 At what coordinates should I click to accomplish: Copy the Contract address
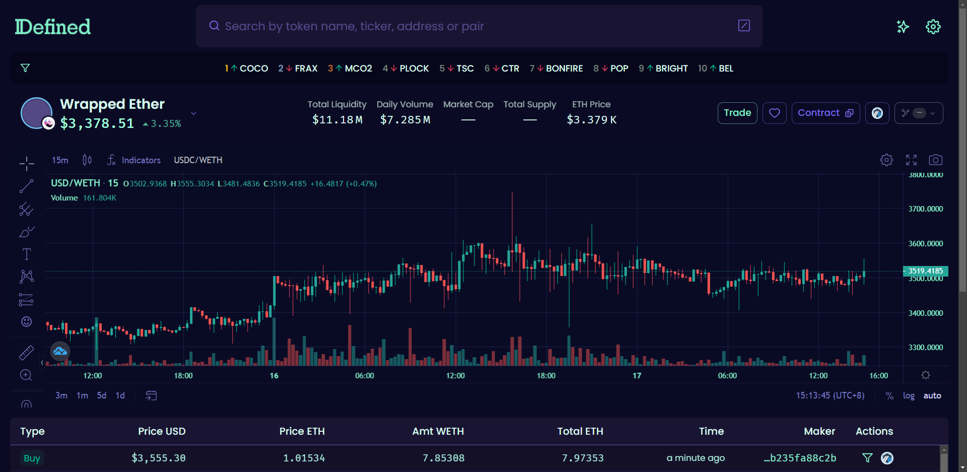point(825,113)
